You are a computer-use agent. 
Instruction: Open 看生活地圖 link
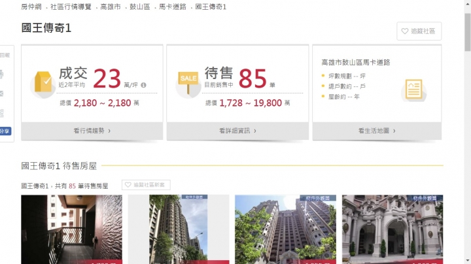click(377, 131)
